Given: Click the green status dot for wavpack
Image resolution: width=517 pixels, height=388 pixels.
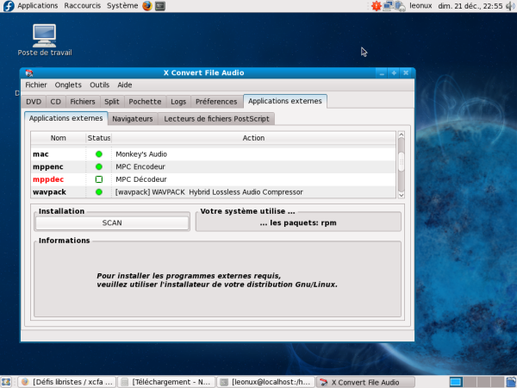Looking at the screenshot, I should (99, 192).
